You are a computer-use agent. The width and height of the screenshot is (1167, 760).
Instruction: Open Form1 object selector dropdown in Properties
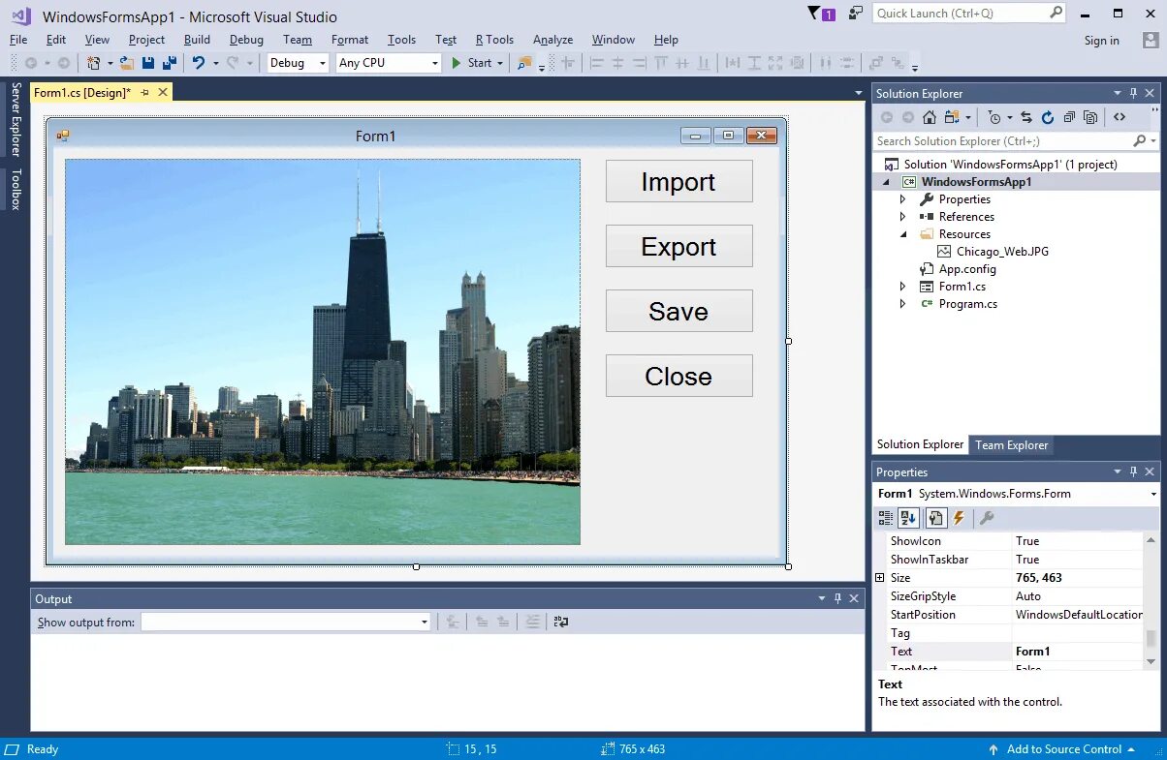click(1153, 494)
